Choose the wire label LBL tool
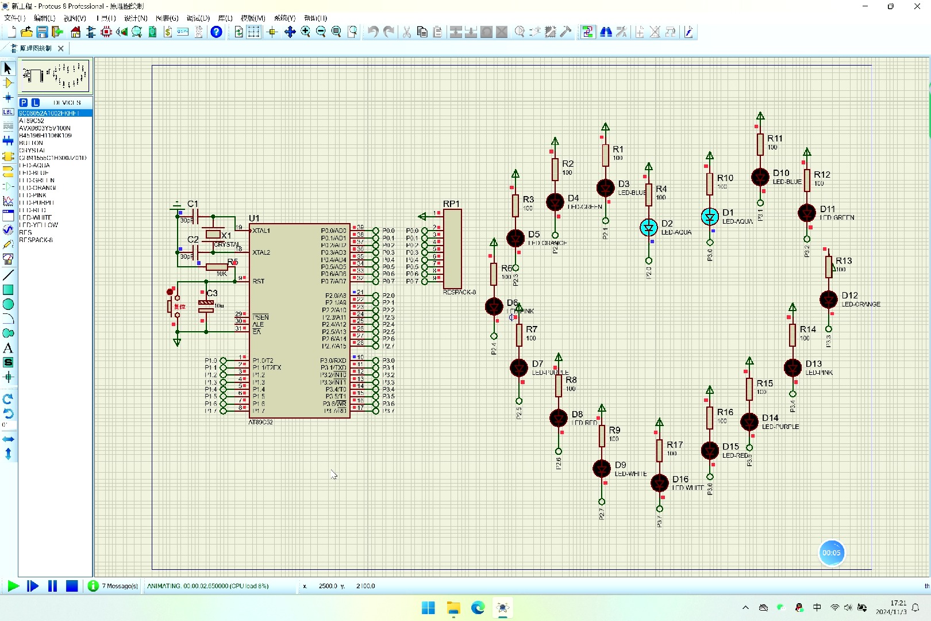 [x=8, y=112]
